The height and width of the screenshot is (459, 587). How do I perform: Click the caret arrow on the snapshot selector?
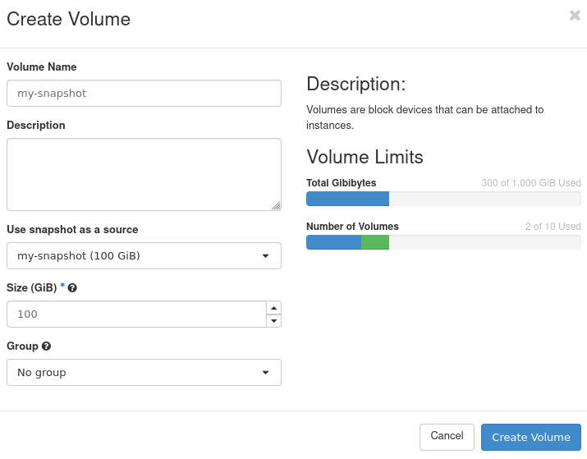pyautogui.click(x=265, y=256)
